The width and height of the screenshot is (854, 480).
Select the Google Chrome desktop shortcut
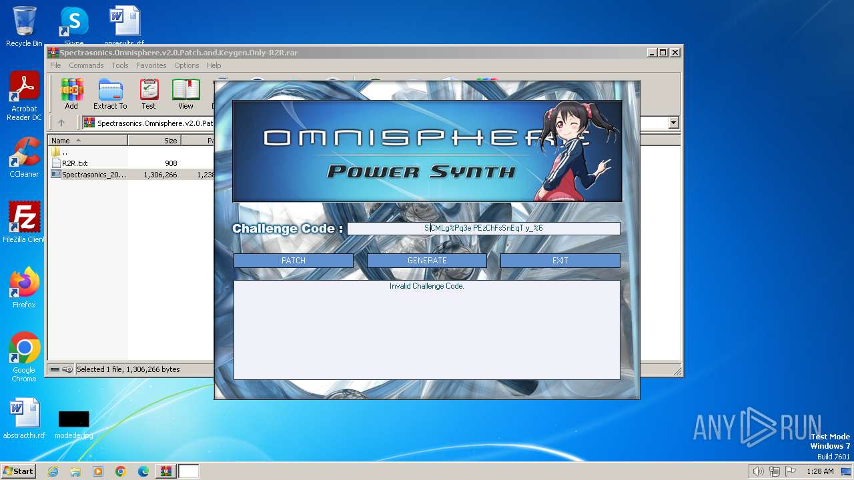[x=24, y=357]
